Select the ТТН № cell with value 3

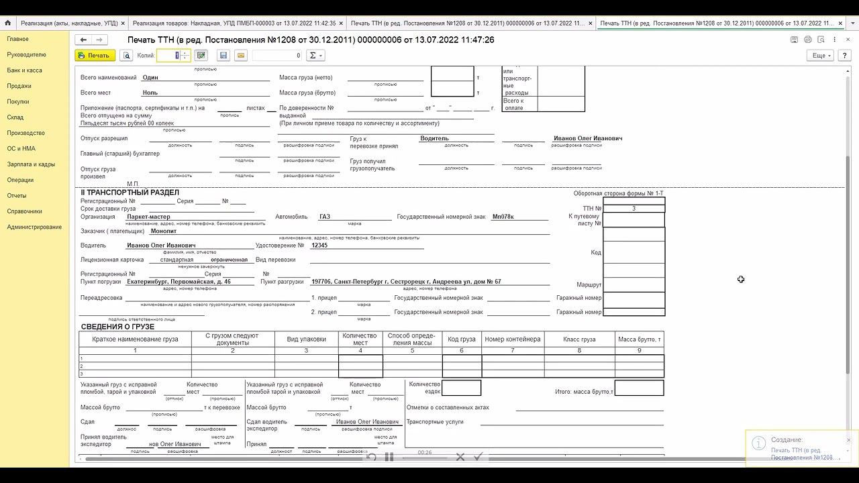pyautogui.click(x=634, y=209)
